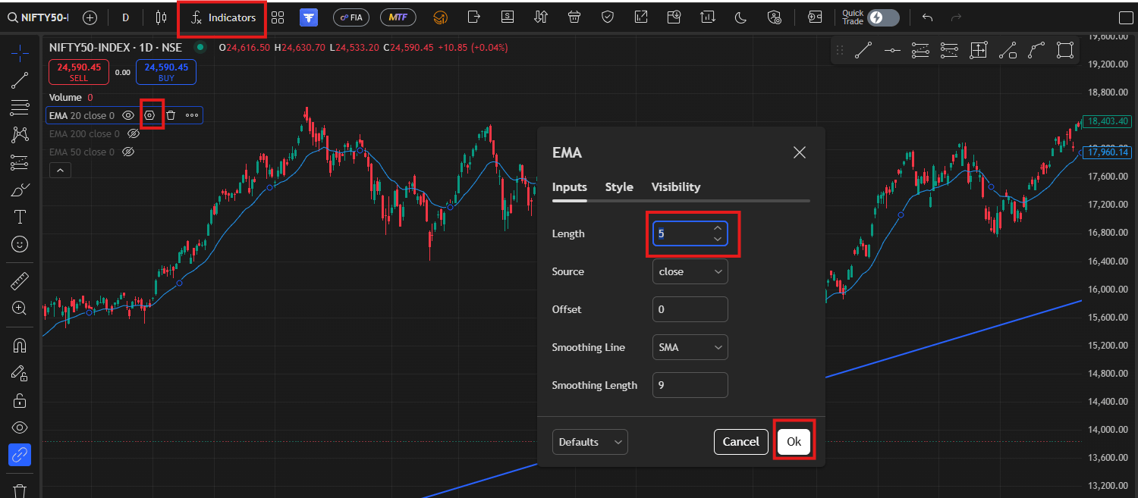Select the ruler measure tool
Image resolution: width=1138 pixels, height=498 pixels.
(x=20, y=282)
